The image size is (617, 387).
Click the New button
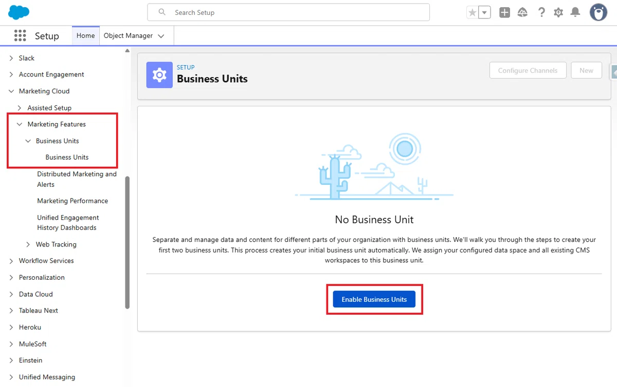pos(586,70)
